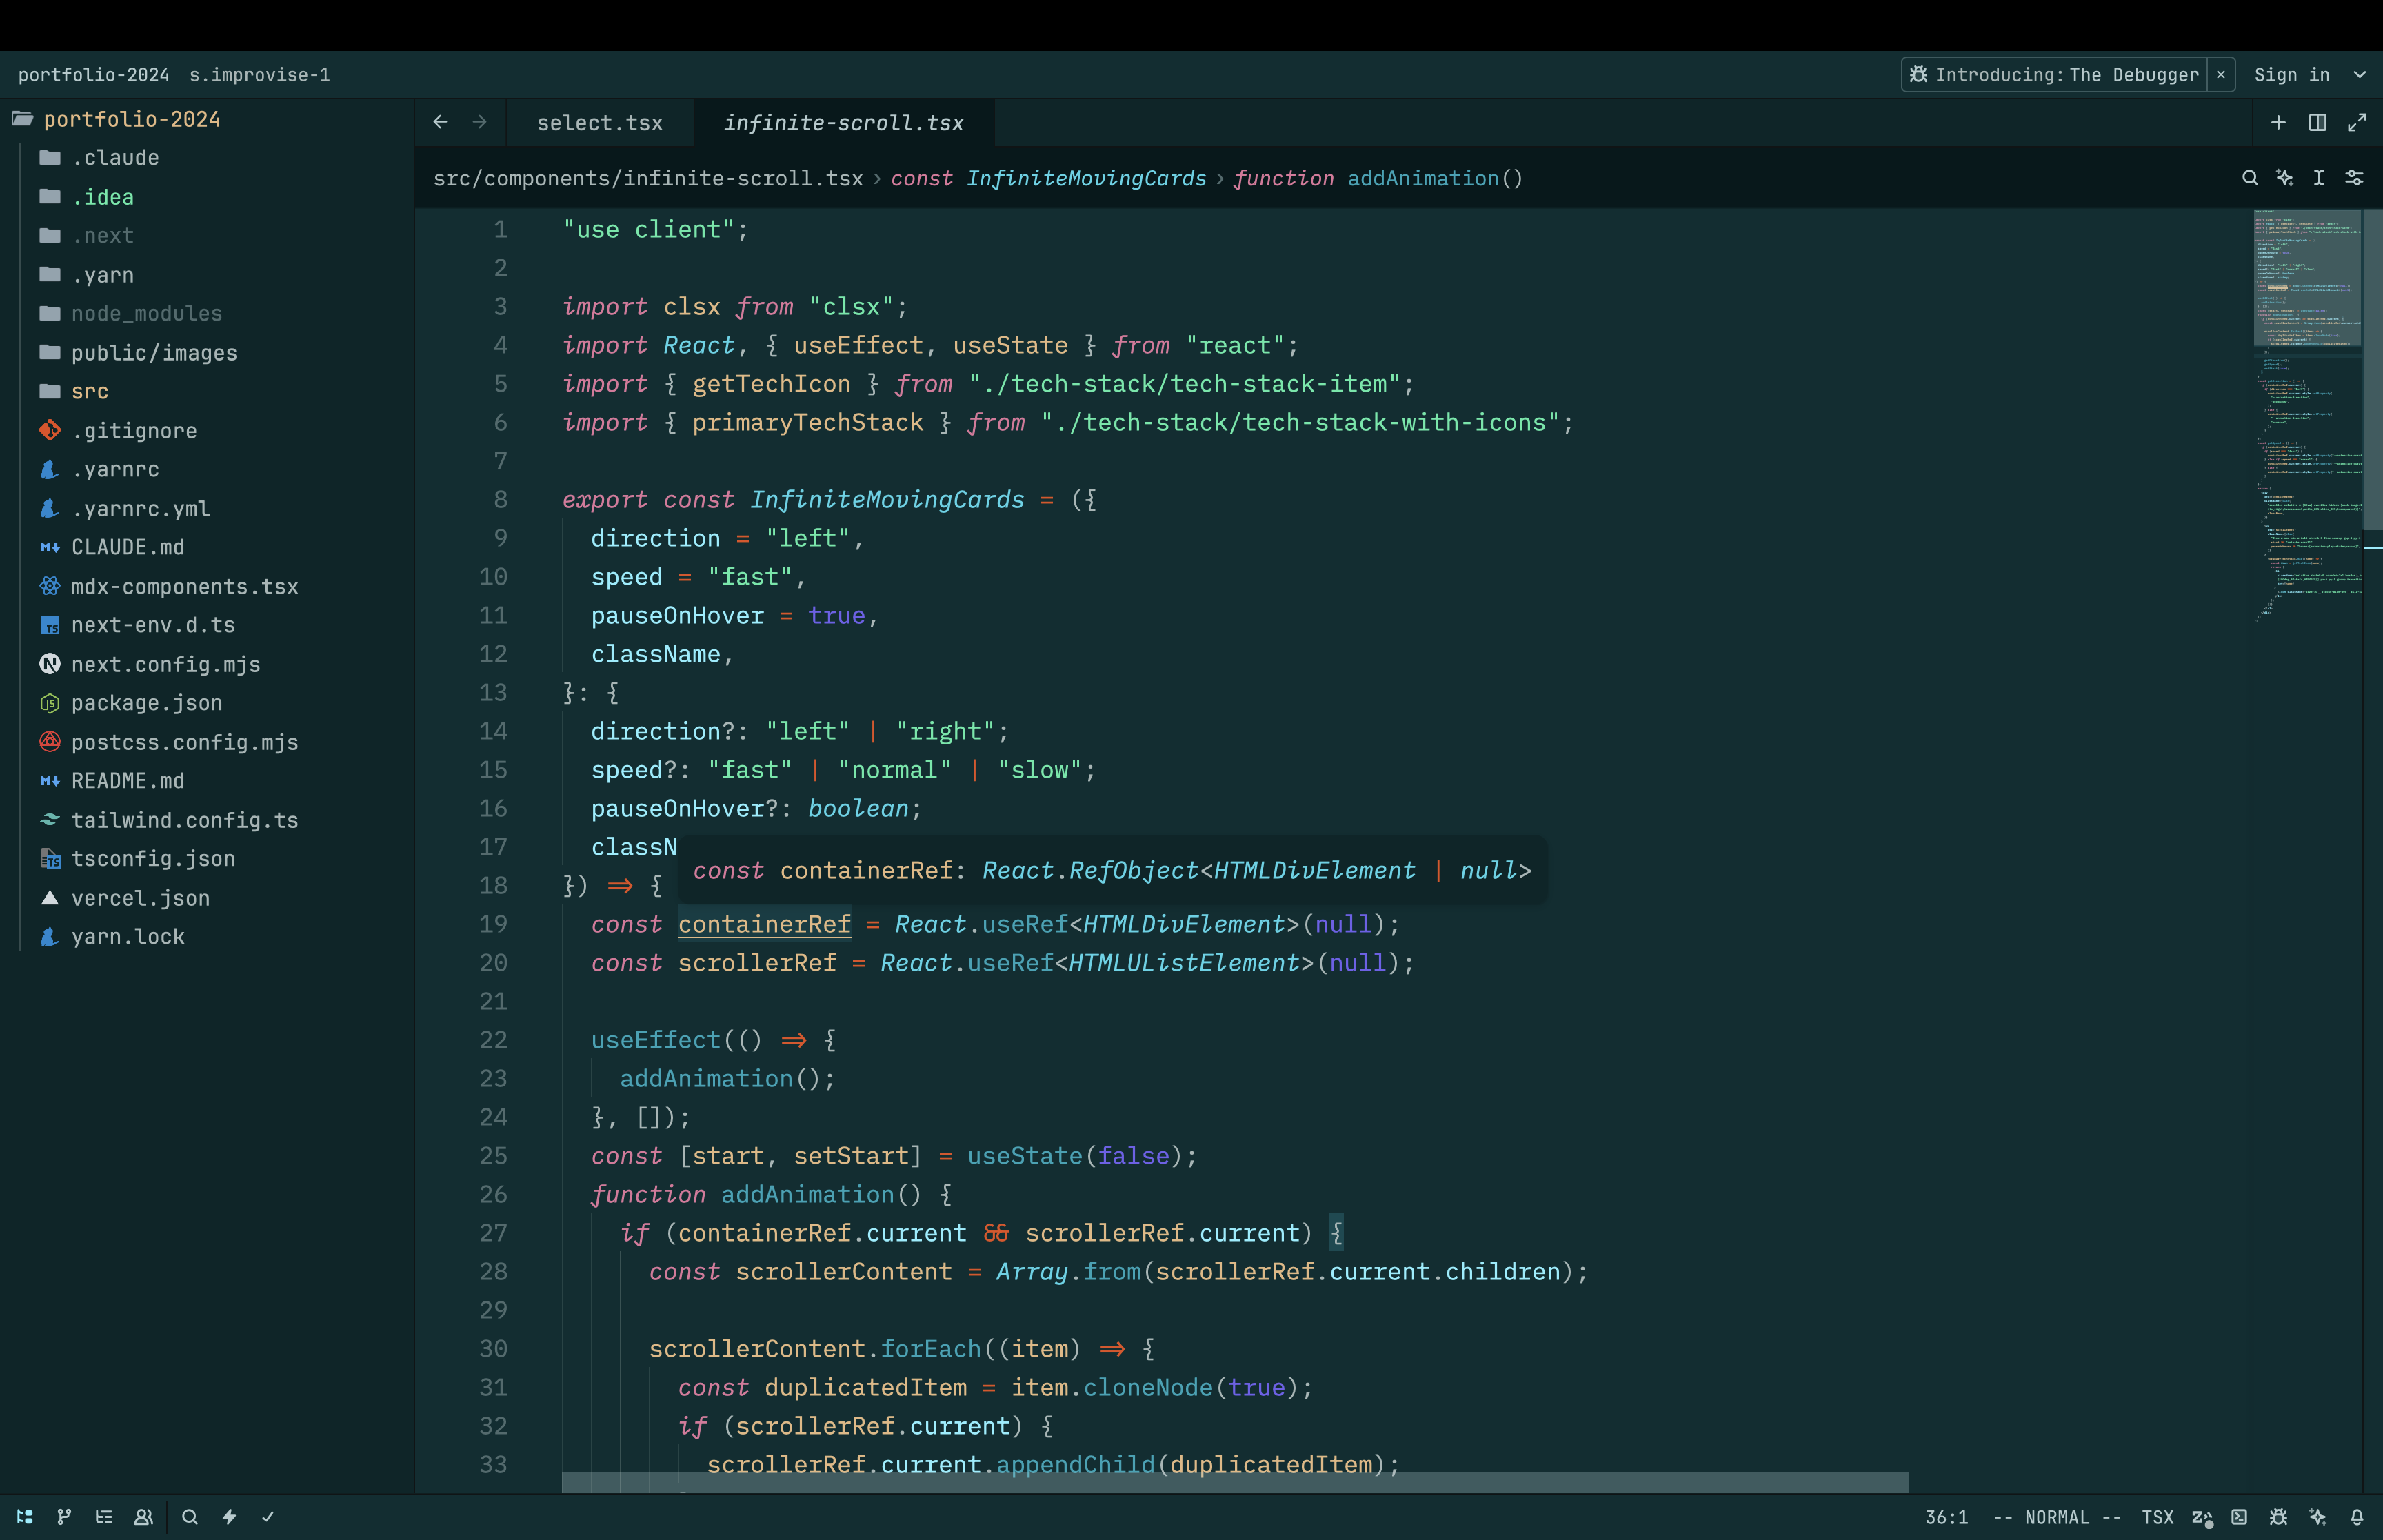The height and width of the screenshot is (1540, 2383).
Task: Click the split pane icon
Action: tap(2317, 122)
